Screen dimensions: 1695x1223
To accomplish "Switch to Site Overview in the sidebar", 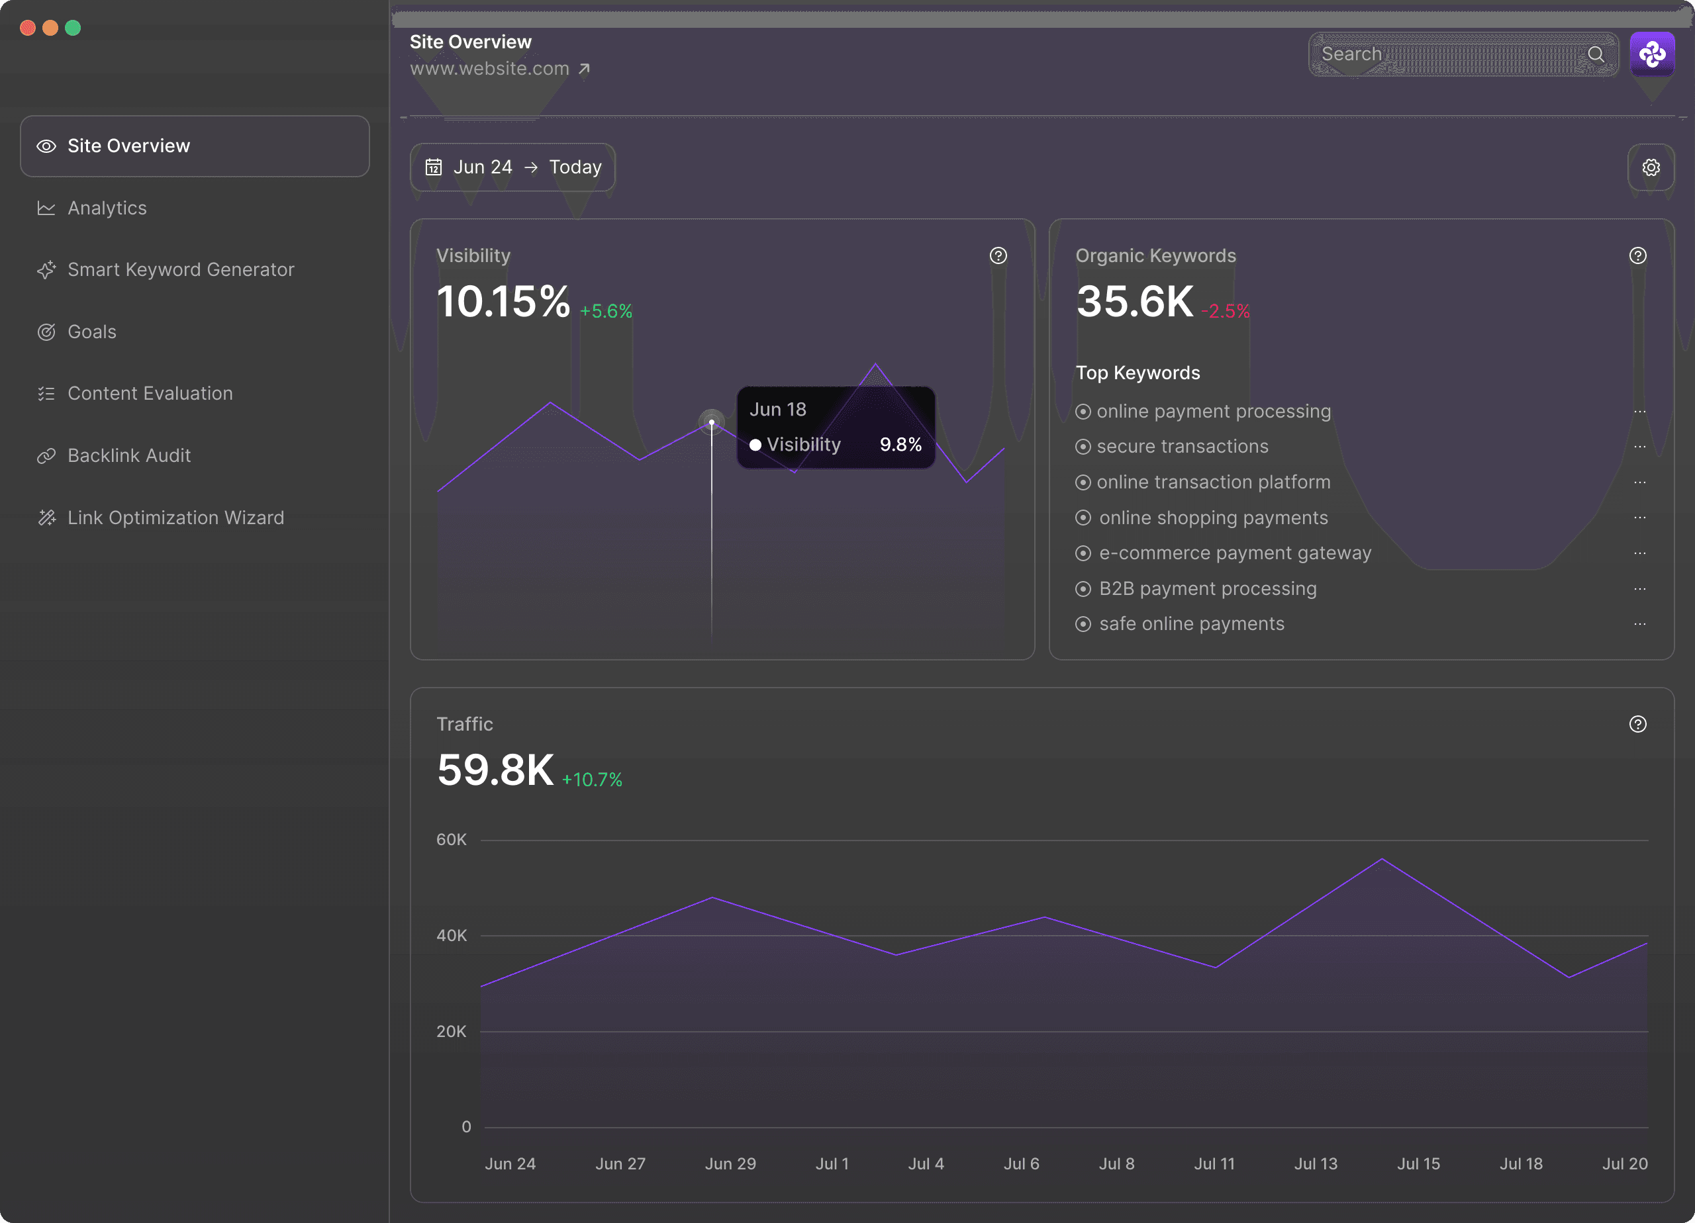I will [x=128, y=146].
